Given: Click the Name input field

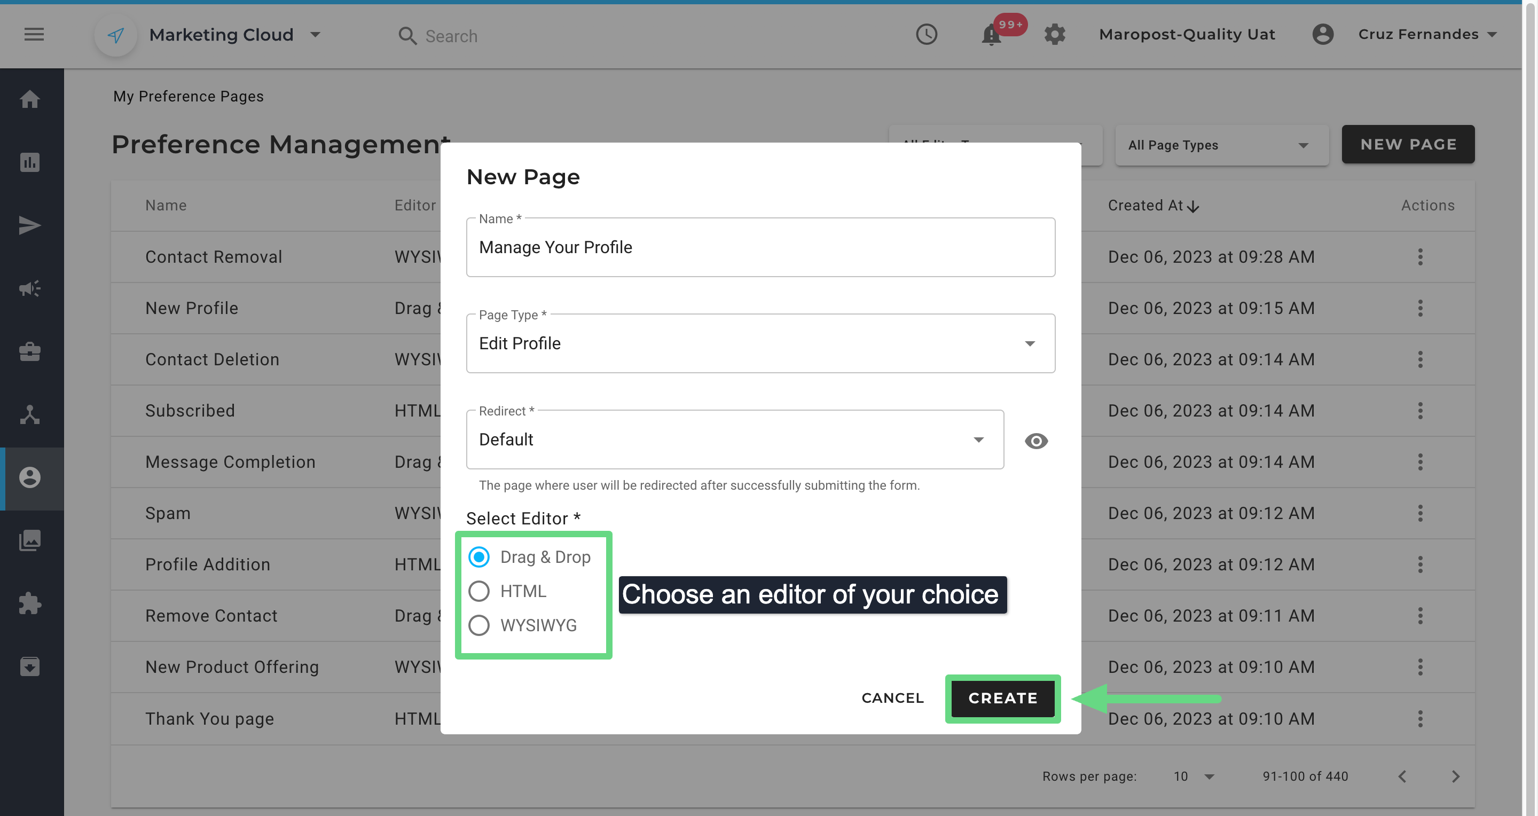Looking at the screenshot, I should (x=760, y=248).
